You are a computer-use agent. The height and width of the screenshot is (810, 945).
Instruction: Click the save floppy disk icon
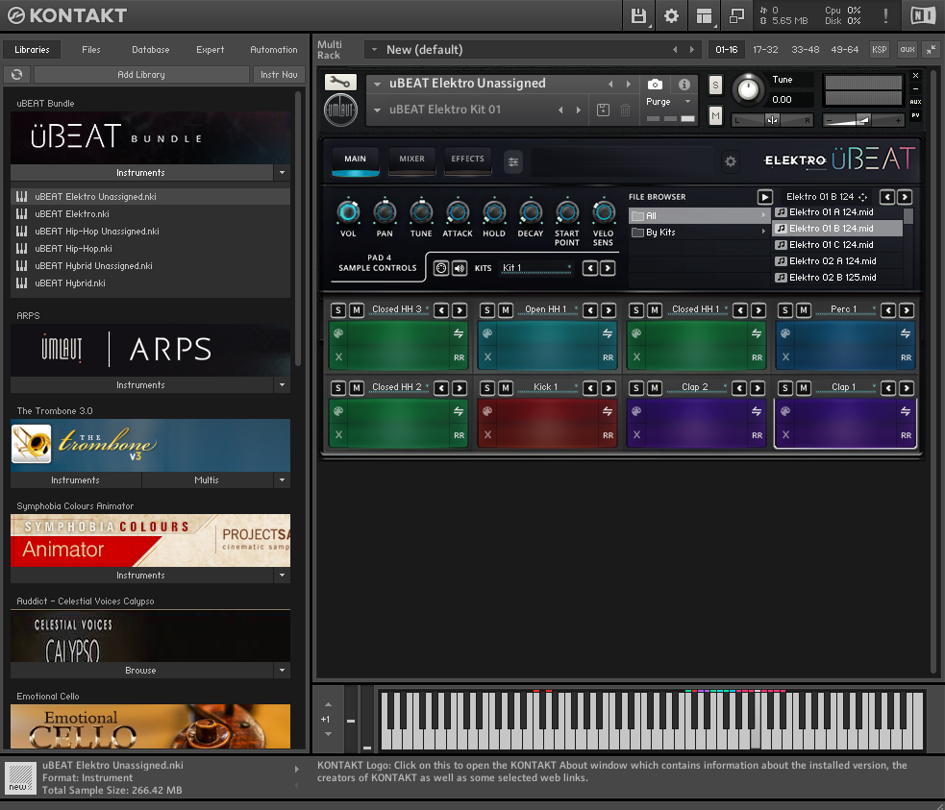[638, 15]
